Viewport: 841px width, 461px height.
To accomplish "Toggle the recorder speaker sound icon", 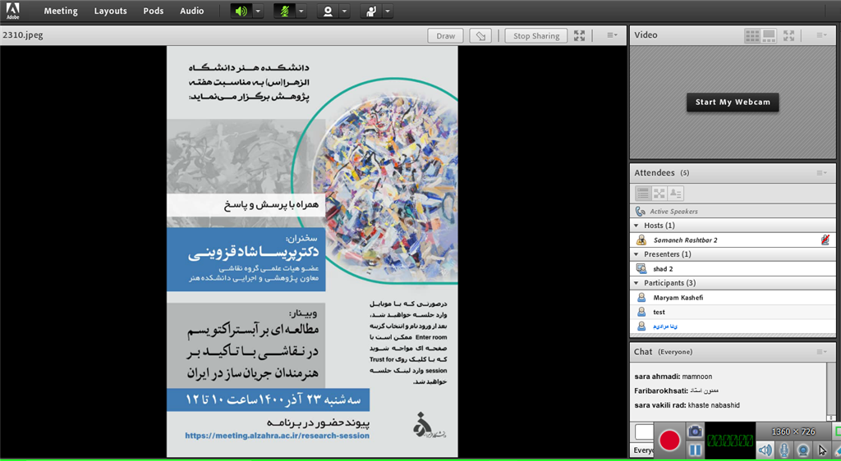I will point(765,450).
